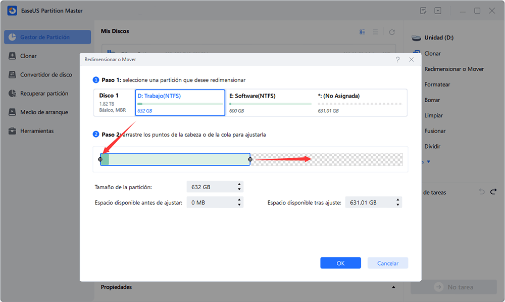Switch Mis Discos to list view icon
Screen dimensions: 505x302
click(375, 32)
